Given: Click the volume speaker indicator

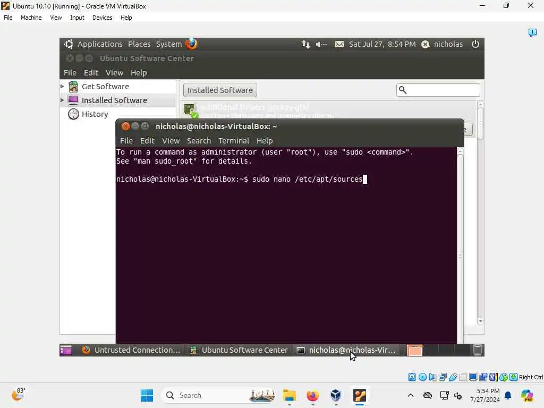Looking at the screenshot, I should [x=321, y=44].
